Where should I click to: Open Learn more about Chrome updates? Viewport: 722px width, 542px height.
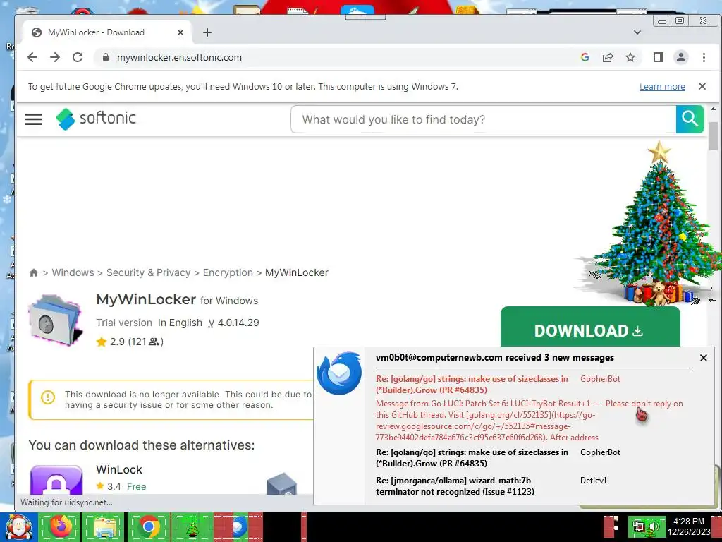tap(662, 87)
